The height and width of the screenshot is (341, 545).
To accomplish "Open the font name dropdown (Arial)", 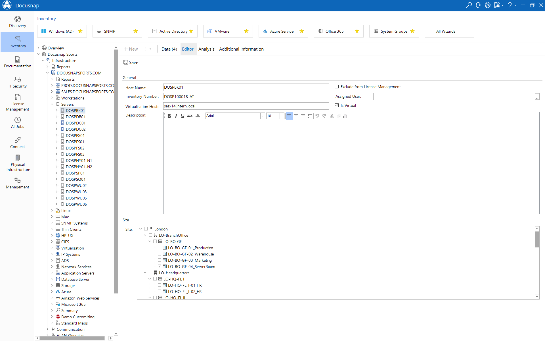I will [263, 116].
